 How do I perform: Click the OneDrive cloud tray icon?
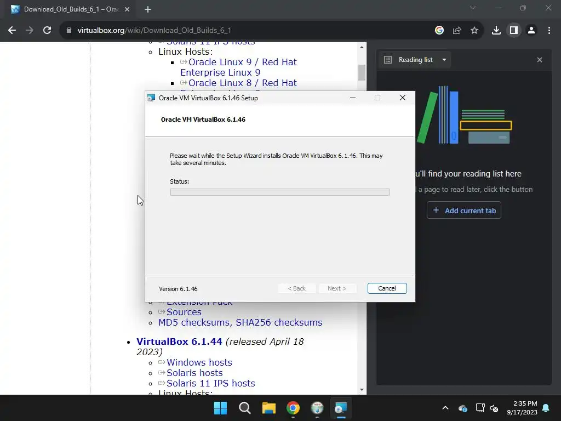coord(462,408)
